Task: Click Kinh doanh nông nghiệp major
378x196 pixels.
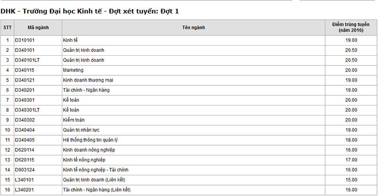Action: [x=89, y=150]
